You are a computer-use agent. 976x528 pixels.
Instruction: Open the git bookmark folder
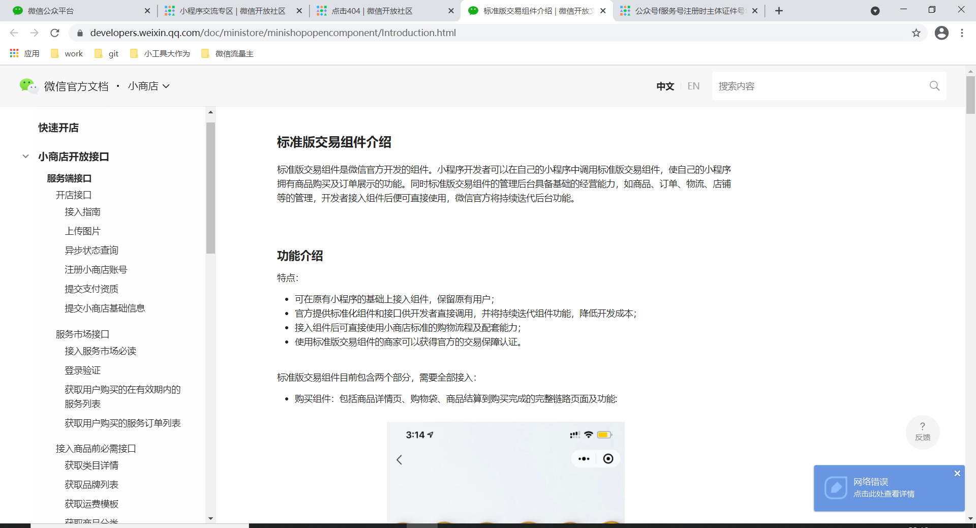click(x=106, y=53)
